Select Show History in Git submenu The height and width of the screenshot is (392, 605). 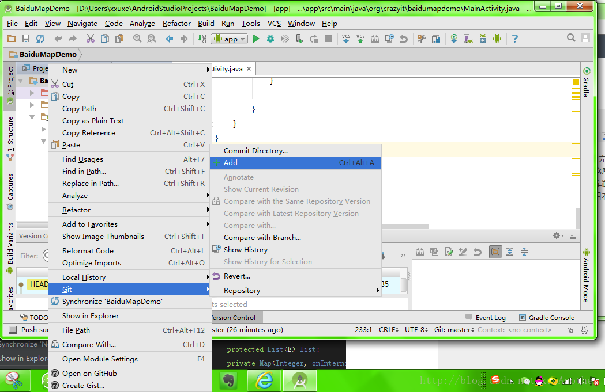tap(295, 249)
